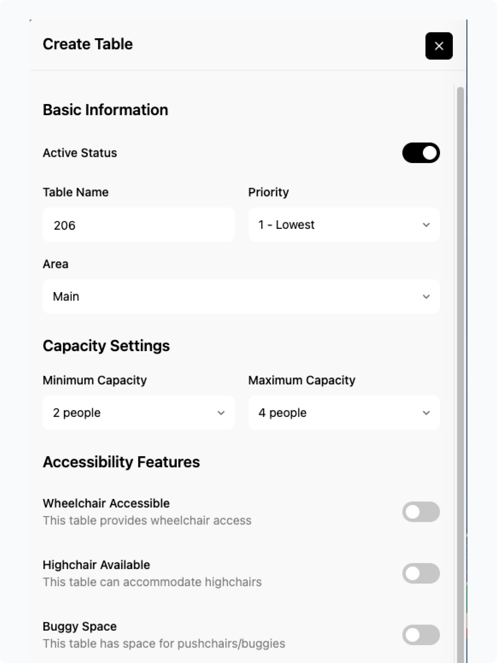Focus the Table Name field containing 206
This screenshot has width=497, height=663.
tap(138, 225)
